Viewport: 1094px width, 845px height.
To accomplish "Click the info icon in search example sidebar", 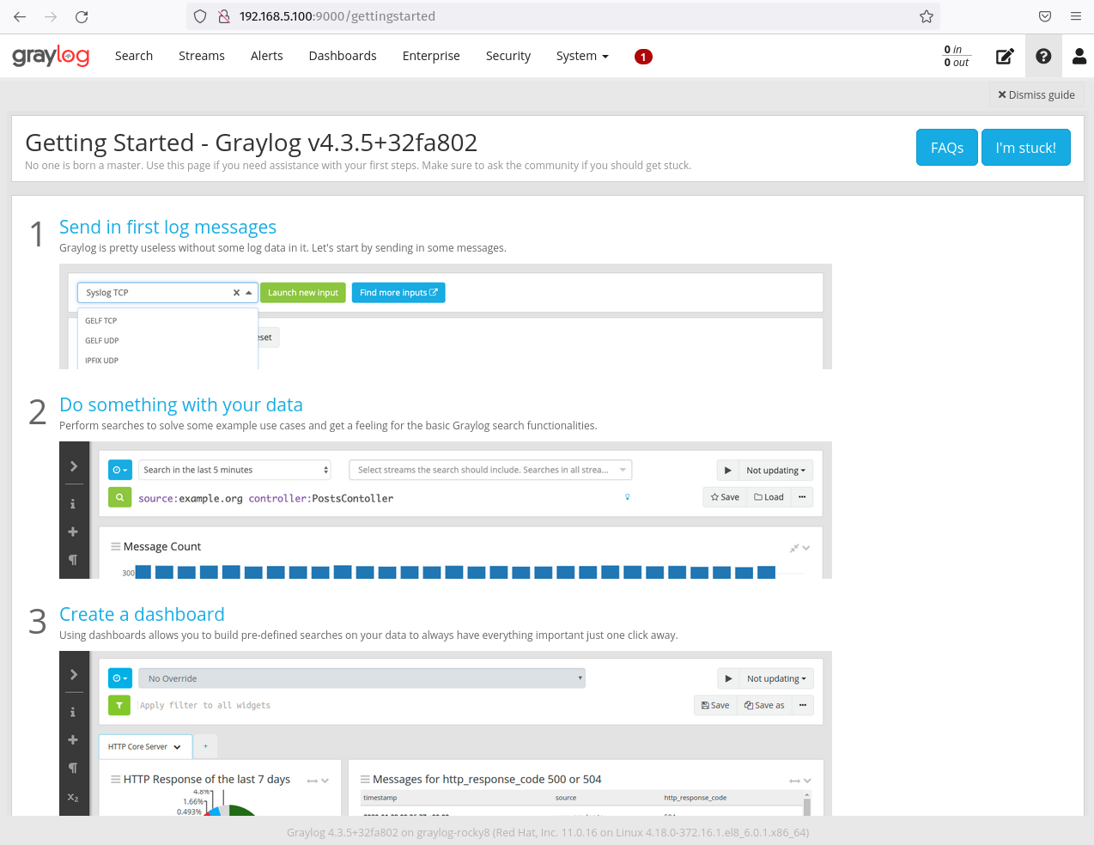I will 73,504.
